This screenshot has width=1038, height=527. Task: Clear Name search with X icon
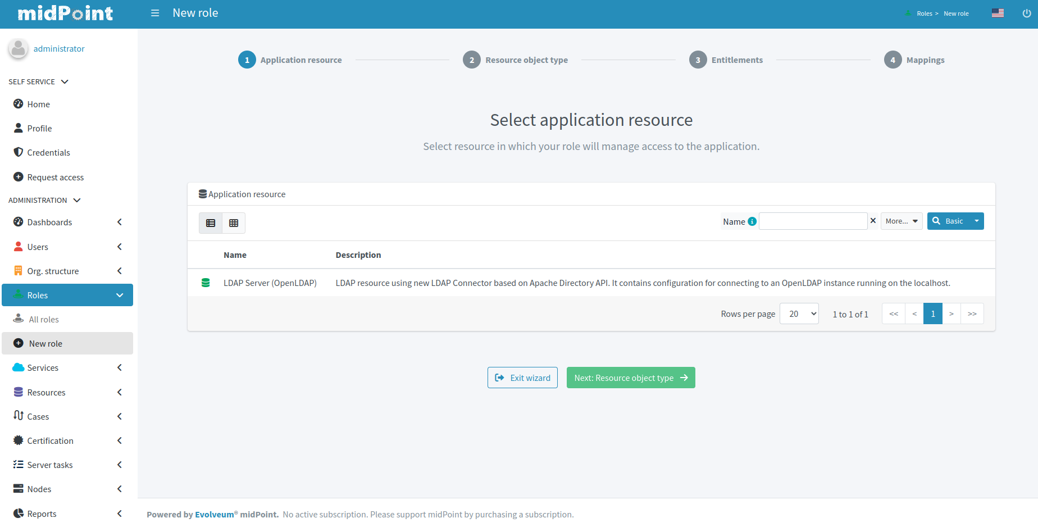click(x=873, y=221)
